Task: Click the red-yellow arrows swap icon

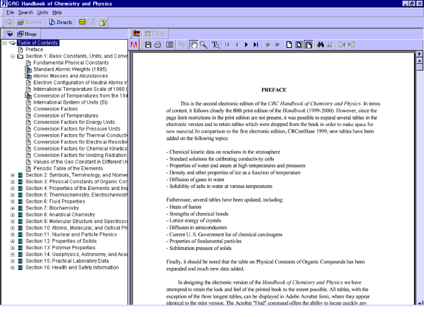Action: (x=137, y=34)
